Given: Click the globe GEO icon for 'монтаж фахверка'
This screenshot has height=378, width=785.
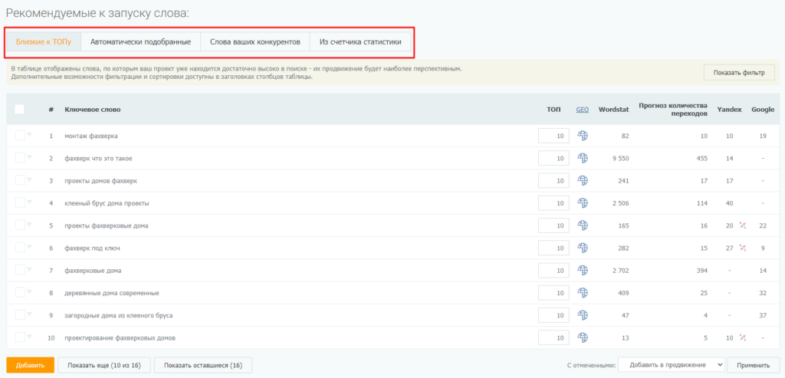Looking at the screenshot, I should 583,136.
